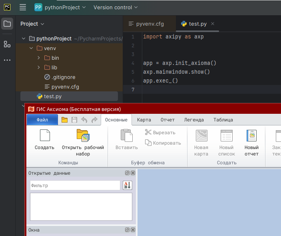
Task: Click the Project tool window folder icon
Action: pos(7,24)
